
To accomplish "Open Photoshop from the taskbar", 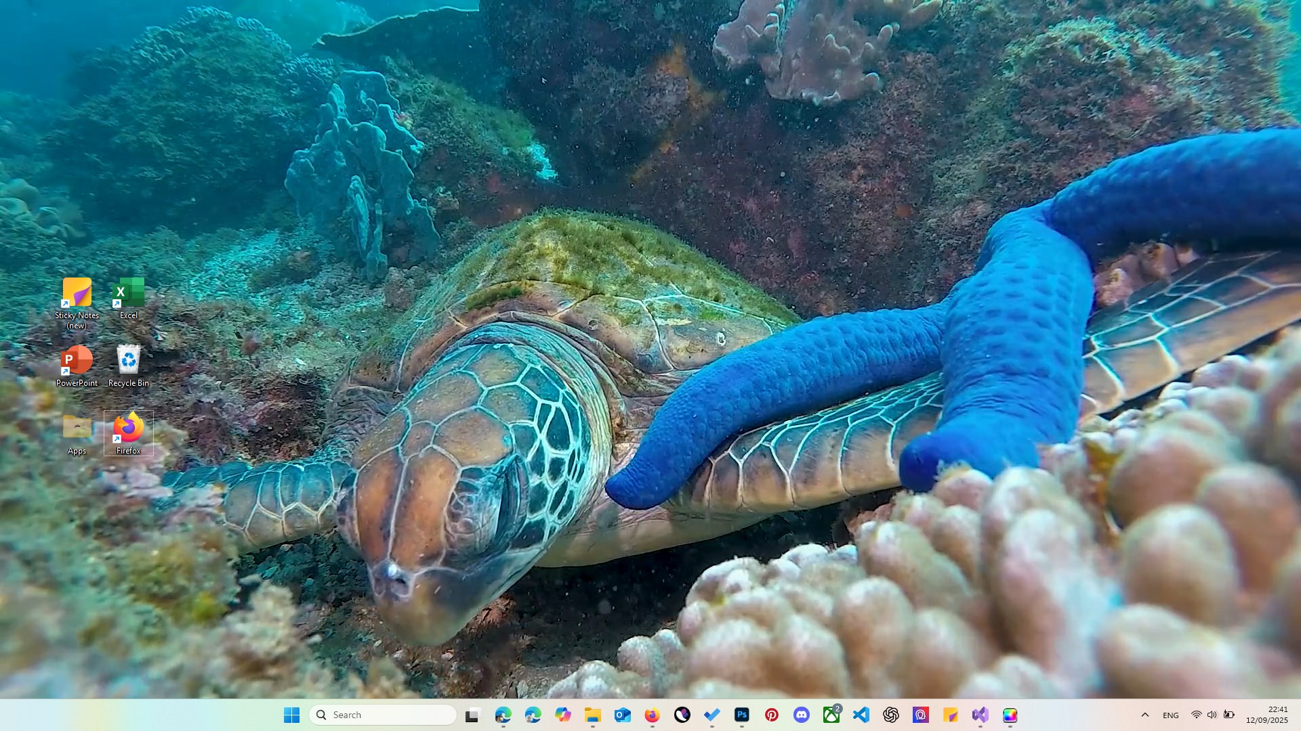I will point(741,715).
